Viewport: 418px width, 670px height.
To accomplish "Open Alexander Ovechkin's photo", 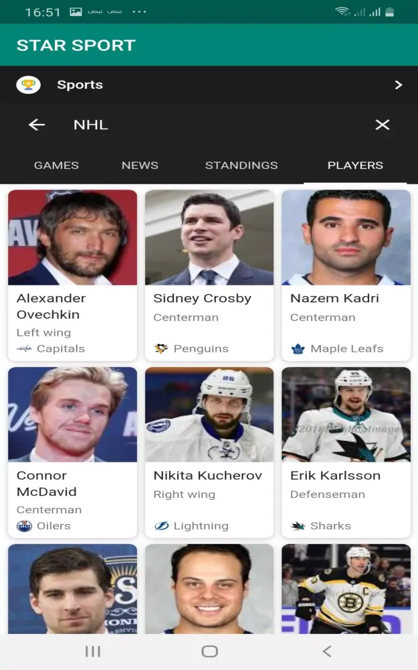I will (72, 238).
